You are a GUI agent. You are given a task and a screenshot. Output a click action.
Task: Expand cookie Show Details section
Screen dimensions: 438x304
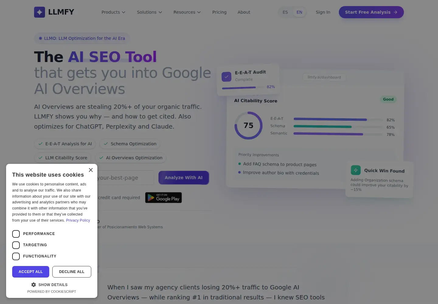pyautogui.click(x=49, y=285)
